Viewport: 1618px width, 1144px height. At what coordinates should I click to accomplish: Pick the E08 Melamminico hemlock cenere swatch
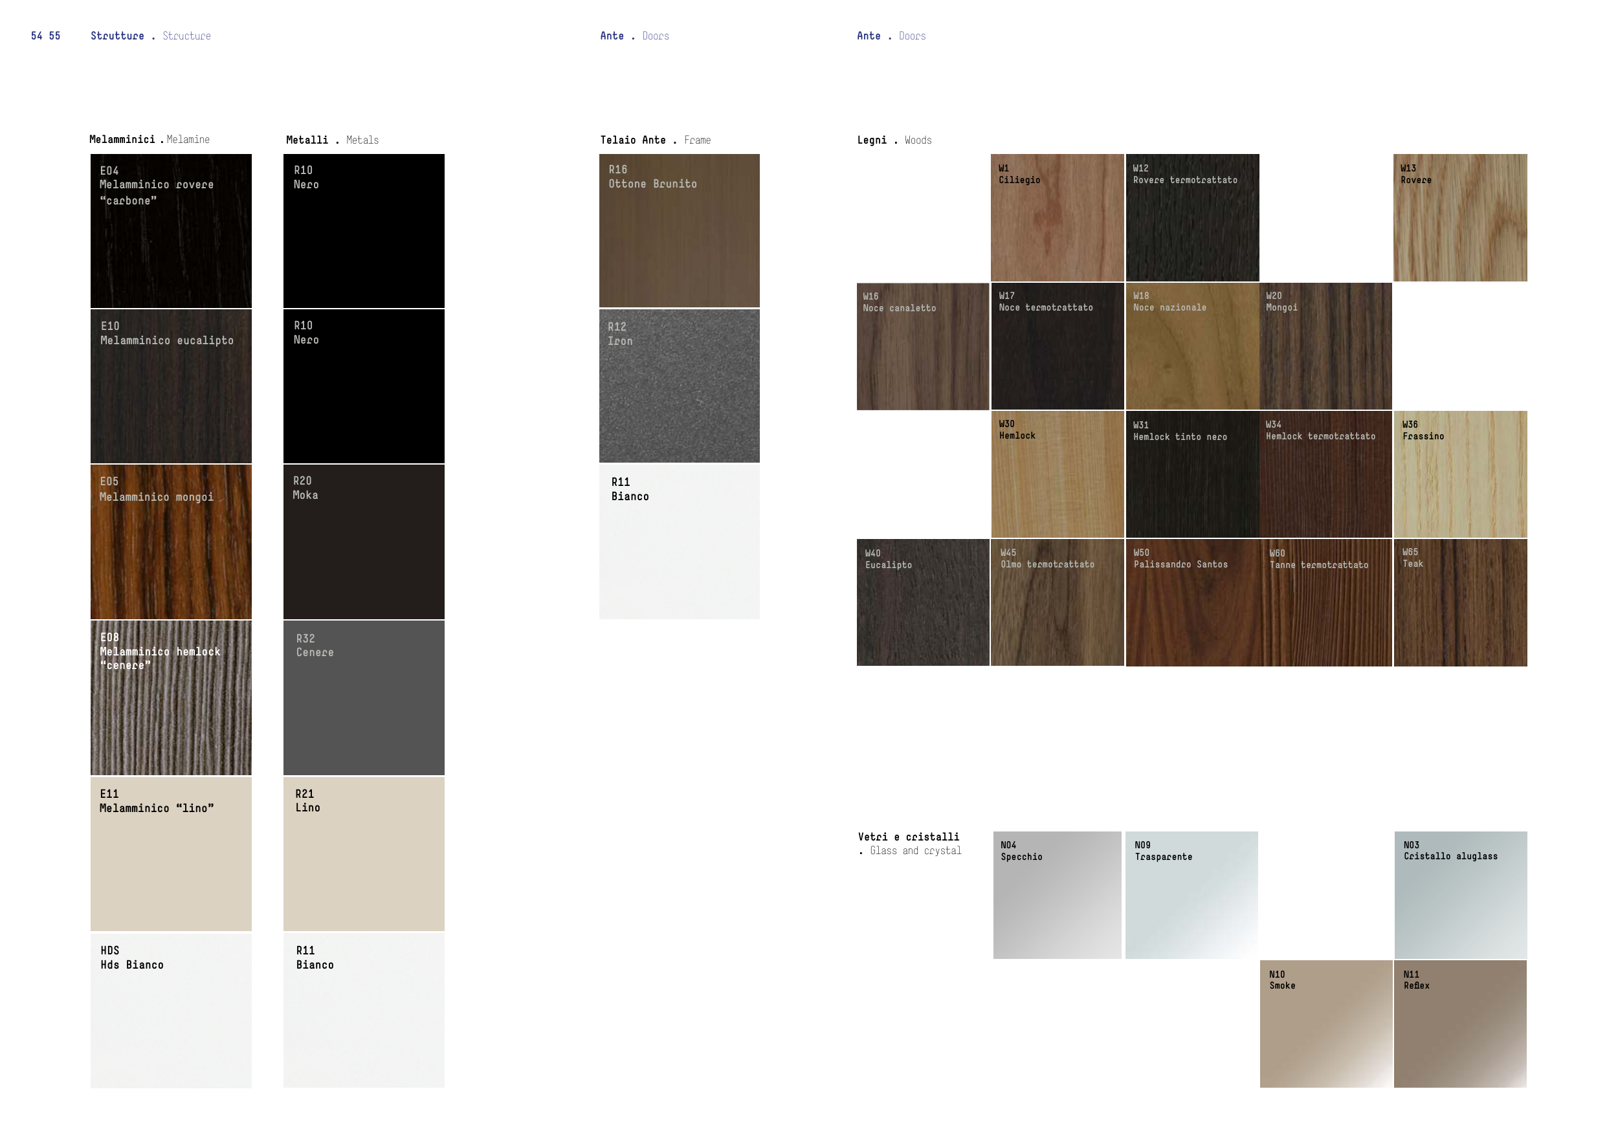click(171, 698)
